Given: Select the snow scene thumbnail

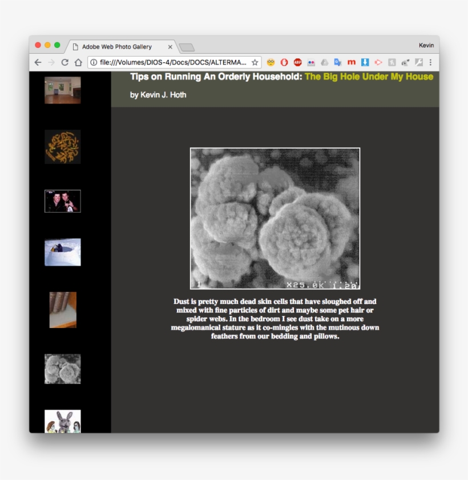Looking at the screenshot, I should 63,252.
